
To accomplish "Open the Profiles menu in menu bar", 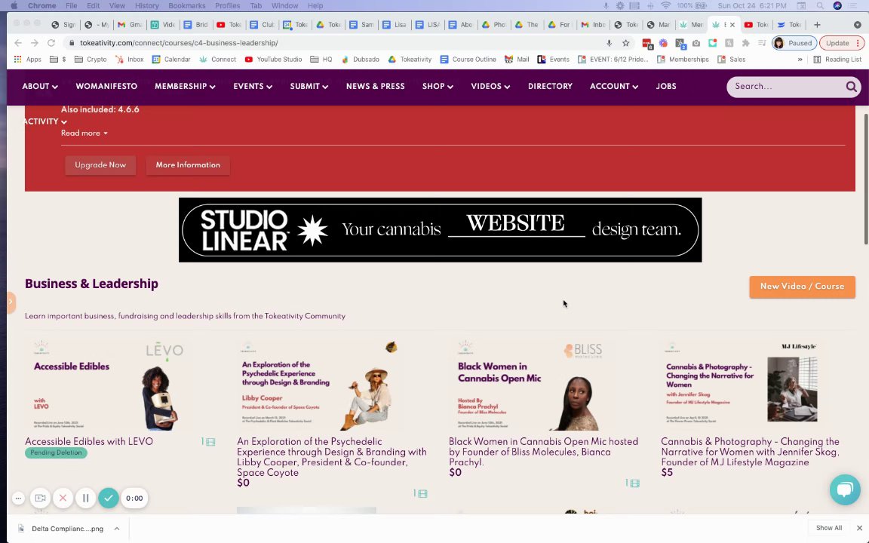I will click(x=227, y=5).
